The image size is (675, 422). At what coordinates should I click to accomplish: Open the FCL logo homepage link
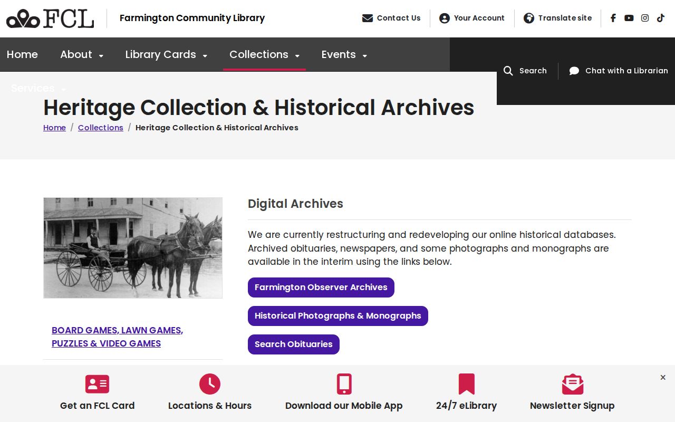click(x=50, y=18)
